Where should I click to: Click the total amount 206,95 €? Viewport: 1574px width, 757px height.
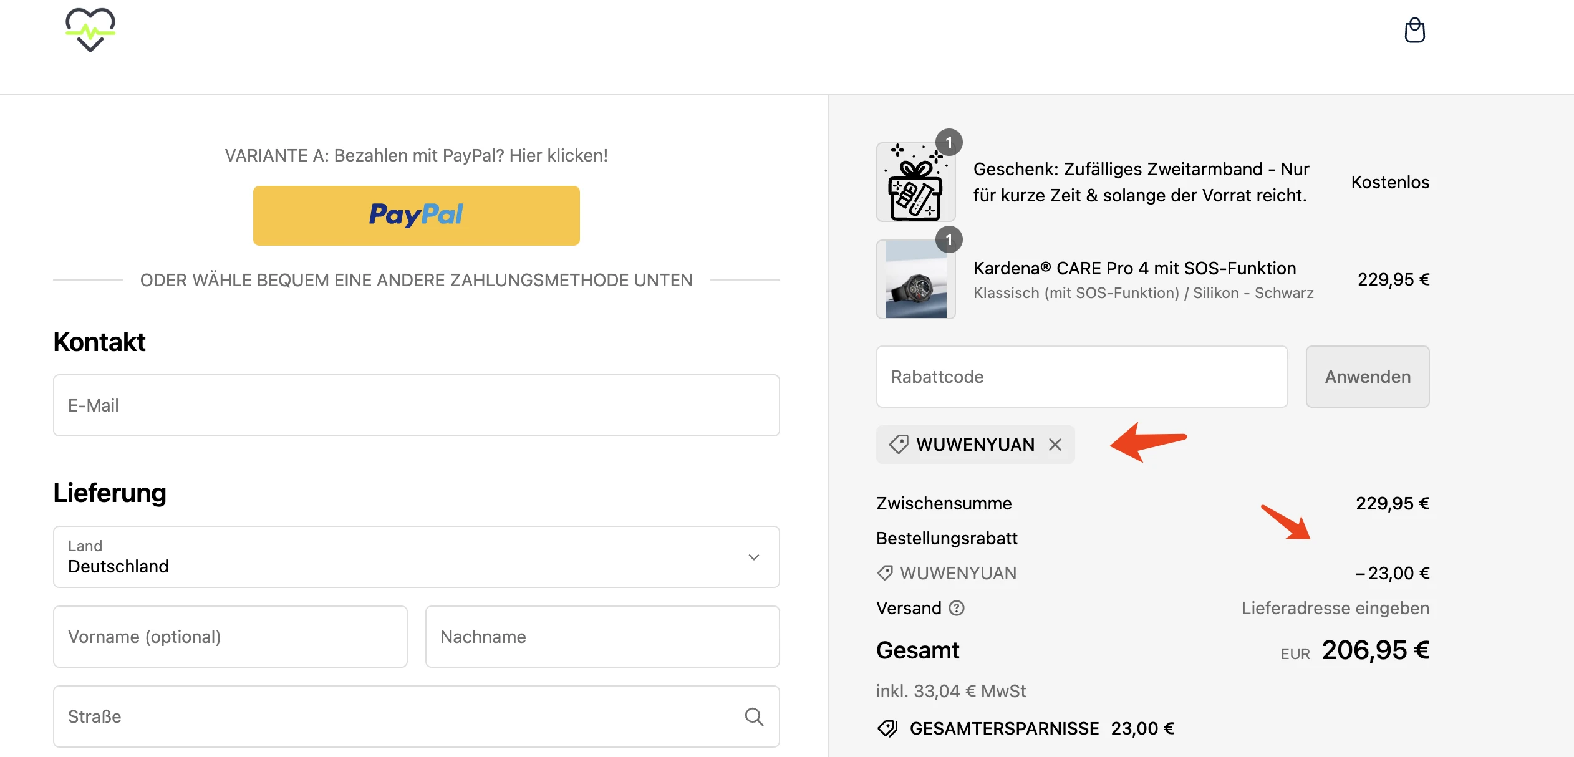(x=1376, y=650)
